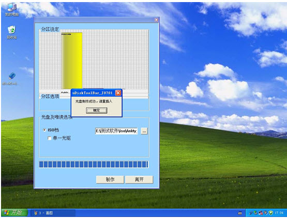Click 确定 in the success dialog
Viewport: 287px width, 218px height.
click(97, 110)
